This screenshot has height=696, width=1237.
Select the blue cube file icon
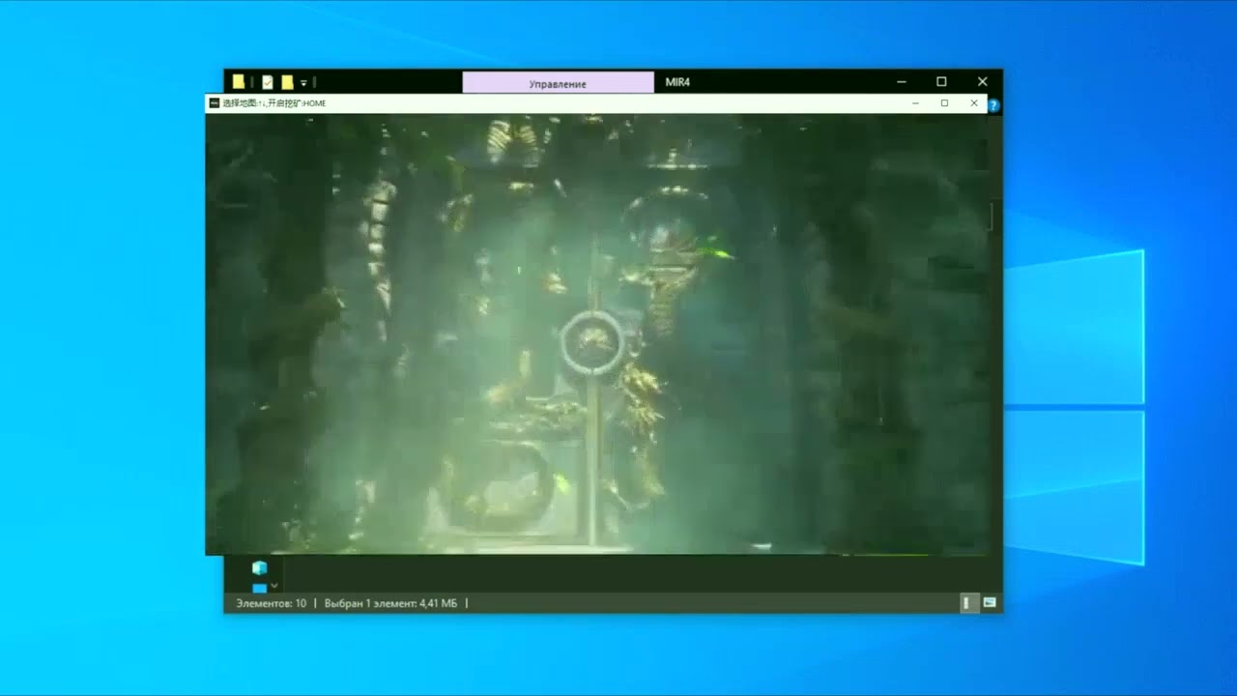(259, 568)
